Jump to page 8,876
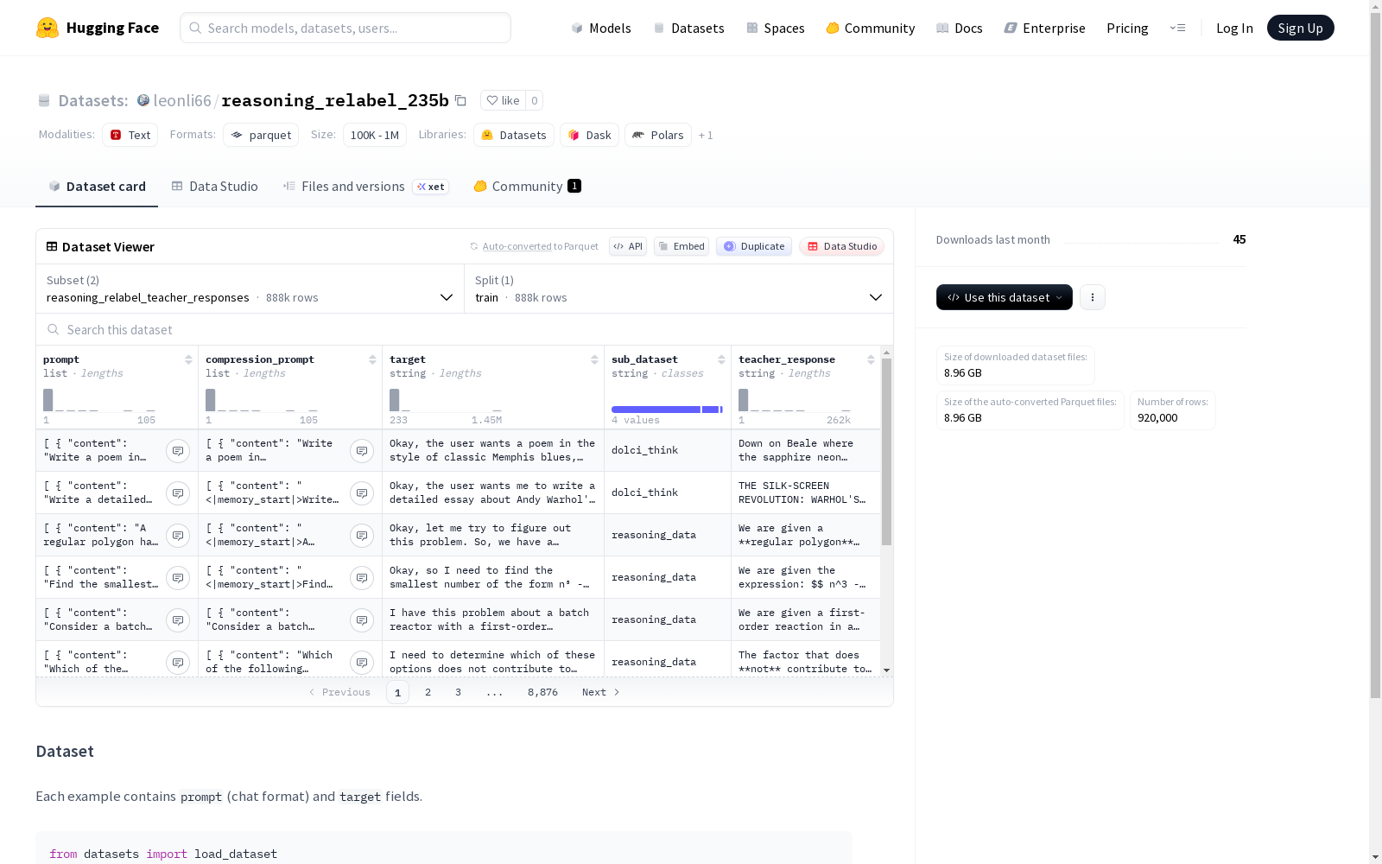Image resolution: width=1382 pixels, height=864 pixels. point(542,692)
